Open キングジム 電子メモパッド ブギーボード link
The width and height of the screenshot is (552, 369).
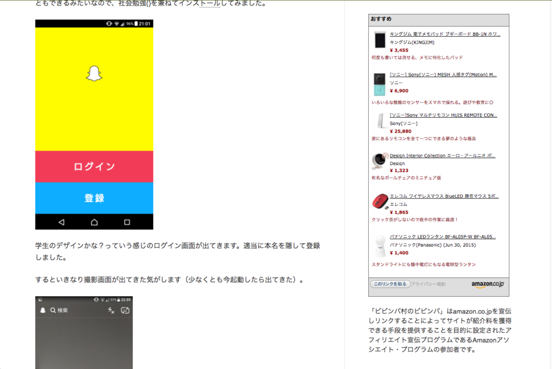tap(445, 34)
